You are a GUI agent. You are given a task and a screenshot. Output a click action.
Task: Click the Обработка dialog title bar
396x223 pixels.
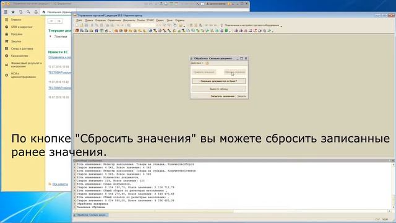[x=218, y=58]
